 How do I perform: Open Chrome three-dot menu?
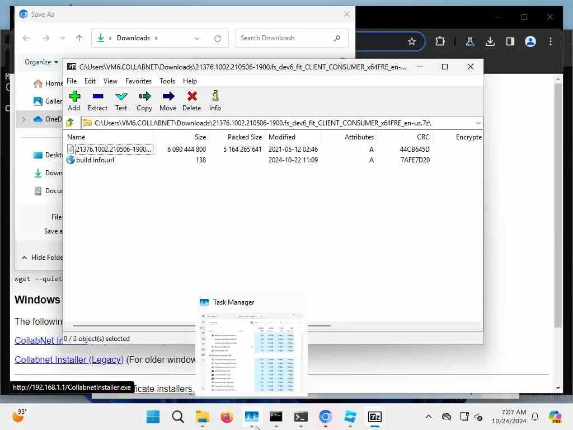tap(551, 41)
